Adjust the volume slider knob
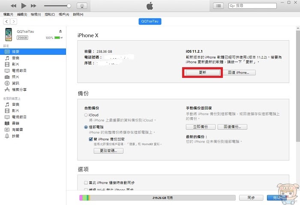 click(x=69, y=6)
